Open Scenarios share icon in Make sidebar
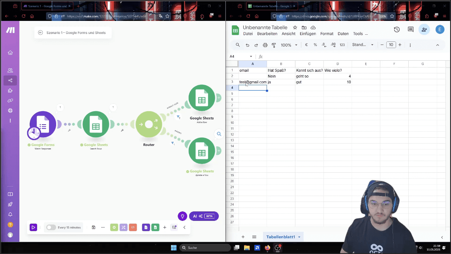Screen dimensions: 451x254 [x=10, y=80]
